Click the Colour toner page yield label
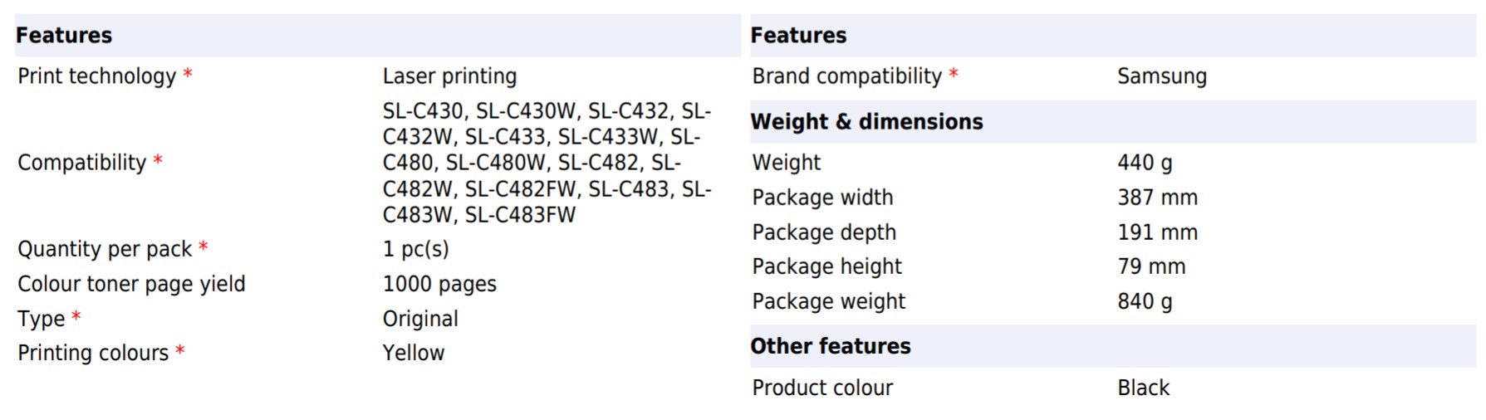 click(x=131, y=284)
